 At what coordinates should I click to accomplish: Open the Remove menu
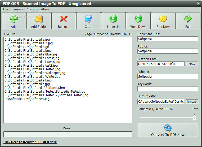coord(17,9)
